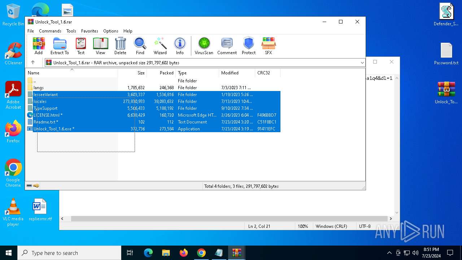Open the Tools menu
The height and width of the screenshot is (260, 462).
[71, 31]
